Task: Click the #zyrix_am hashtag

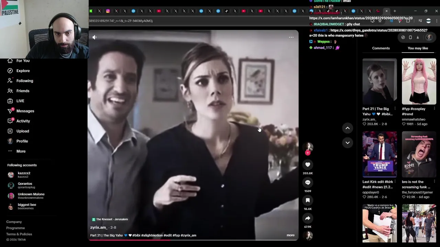Action: click(188, 235)
